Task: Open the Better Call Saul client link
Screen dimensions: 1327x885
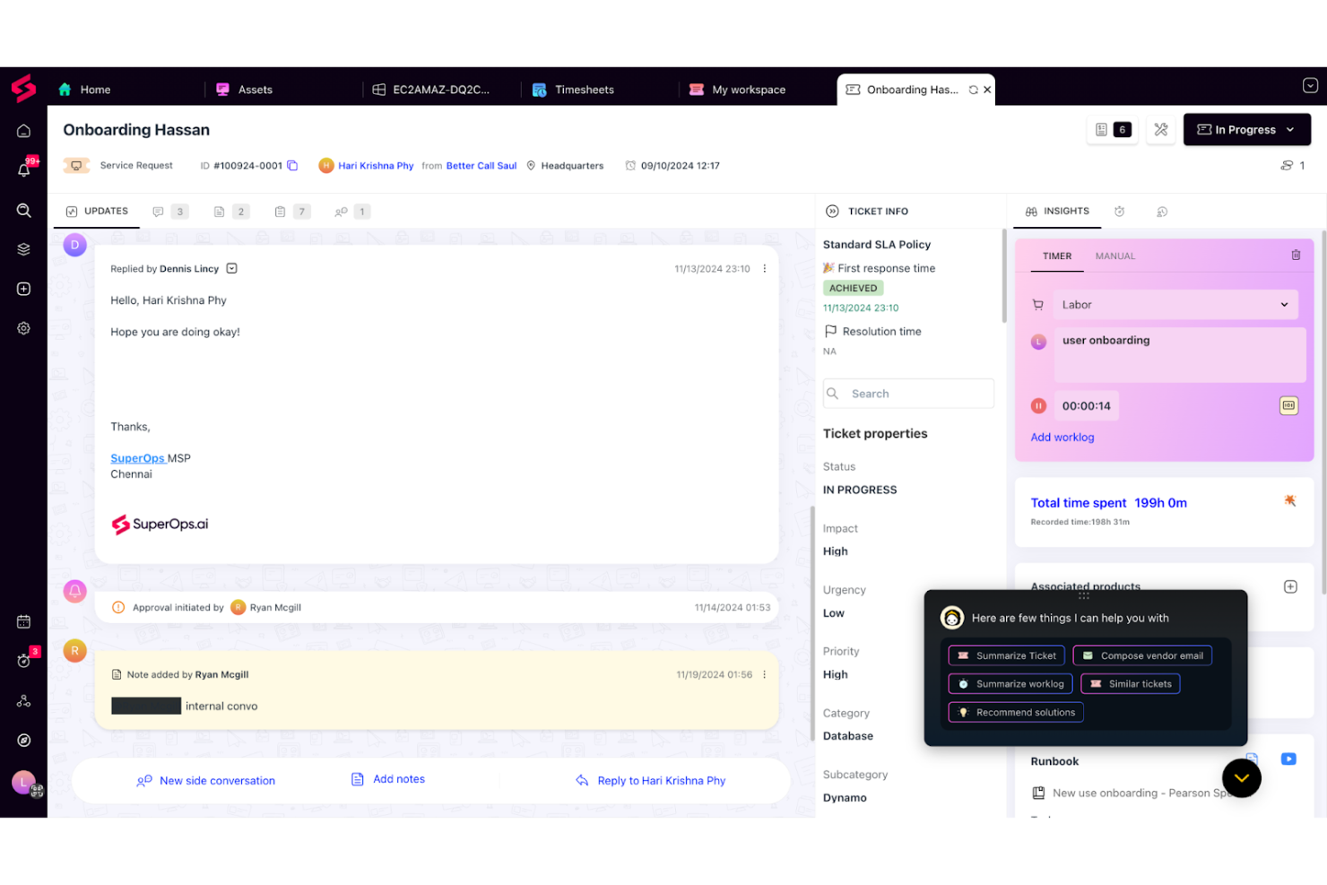Action: pyautogui.click(x=481, y=165)
